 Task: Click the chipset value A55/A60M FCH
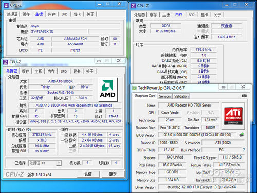pyautogui.click(x=76, y=39)
